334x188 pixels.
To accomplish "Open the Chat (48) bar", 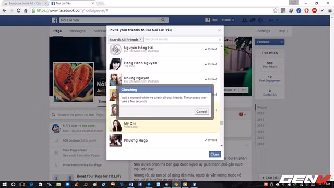I will (270, 178).
